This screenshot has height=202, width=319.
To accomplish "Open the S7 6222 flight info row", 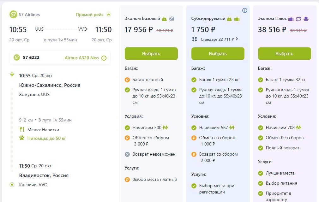I will pos(60,58).
